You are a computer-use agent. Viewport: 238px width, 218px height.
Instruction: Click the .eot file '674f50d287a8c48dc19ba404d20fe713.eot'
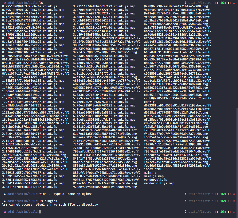pos(105,130)
